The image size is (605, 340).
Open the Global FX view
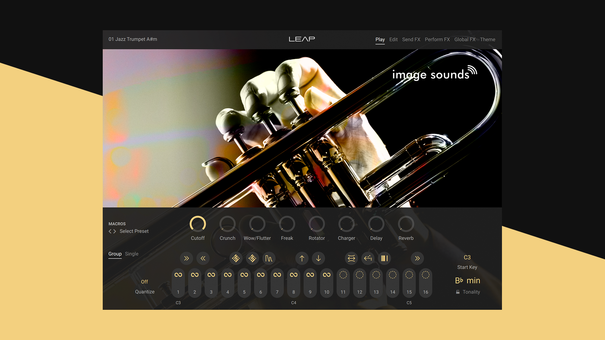(x=465, y=39)
